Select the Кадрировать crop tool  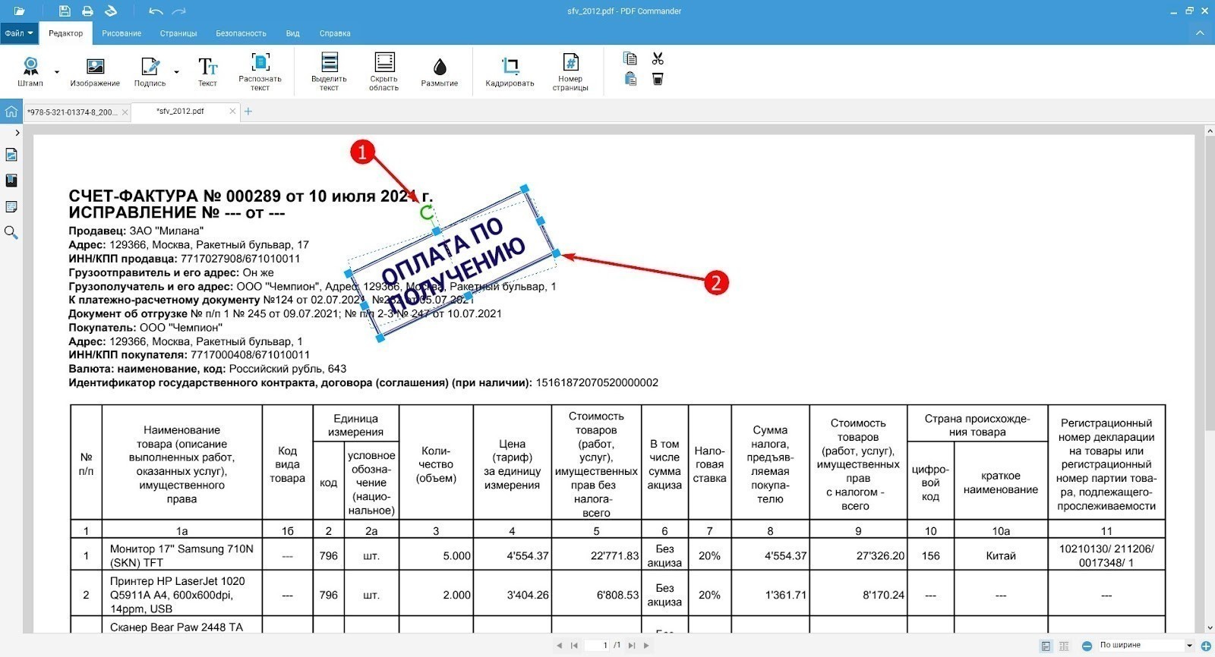coord(510,71)
